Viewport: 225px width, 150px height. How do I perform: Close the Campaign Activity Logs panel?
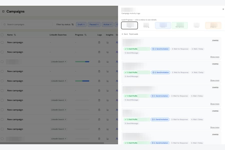pyautogui.click(x=223, y=9)
